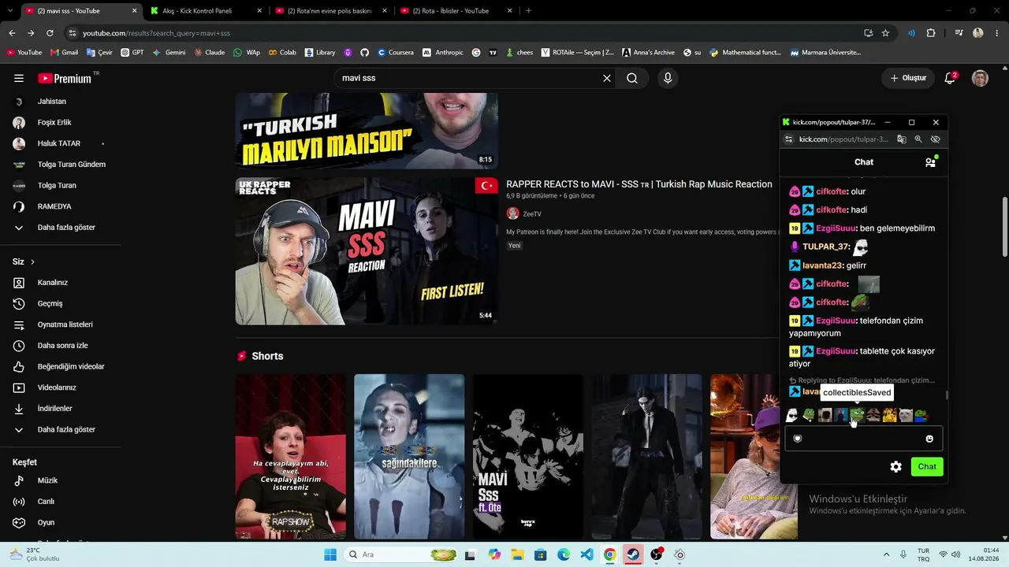Click the YouTube search magnifier button
Viewport: 1009px width, 567px height.
[632, 79]
